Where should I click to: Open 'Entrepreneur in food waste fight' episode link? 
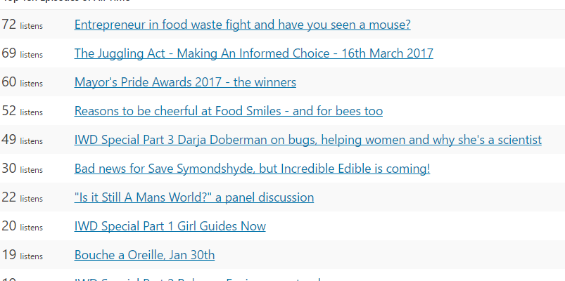(242, 25)
